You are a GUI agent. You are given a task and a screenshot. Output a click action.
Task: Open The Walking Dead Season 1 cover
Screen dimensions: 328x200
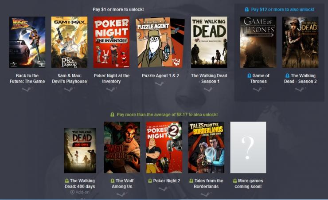click(209, 42)
